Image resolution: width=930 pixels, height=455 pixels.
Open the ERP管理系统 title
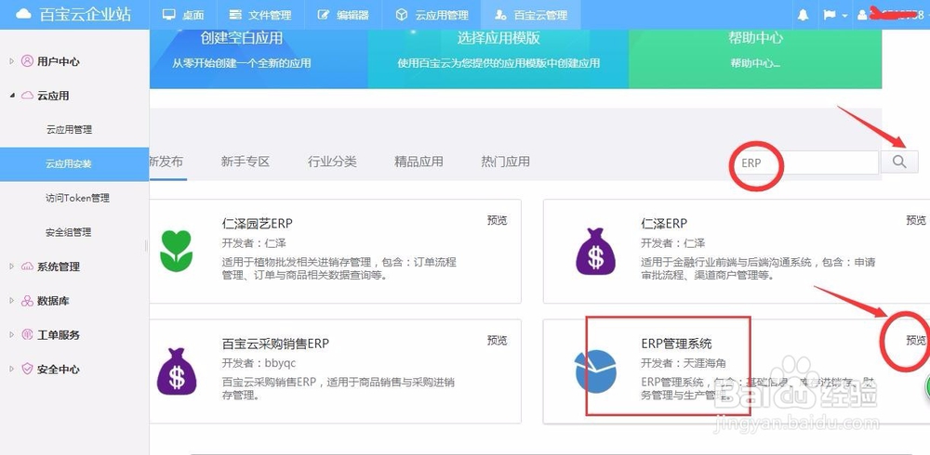pos(676,344)
